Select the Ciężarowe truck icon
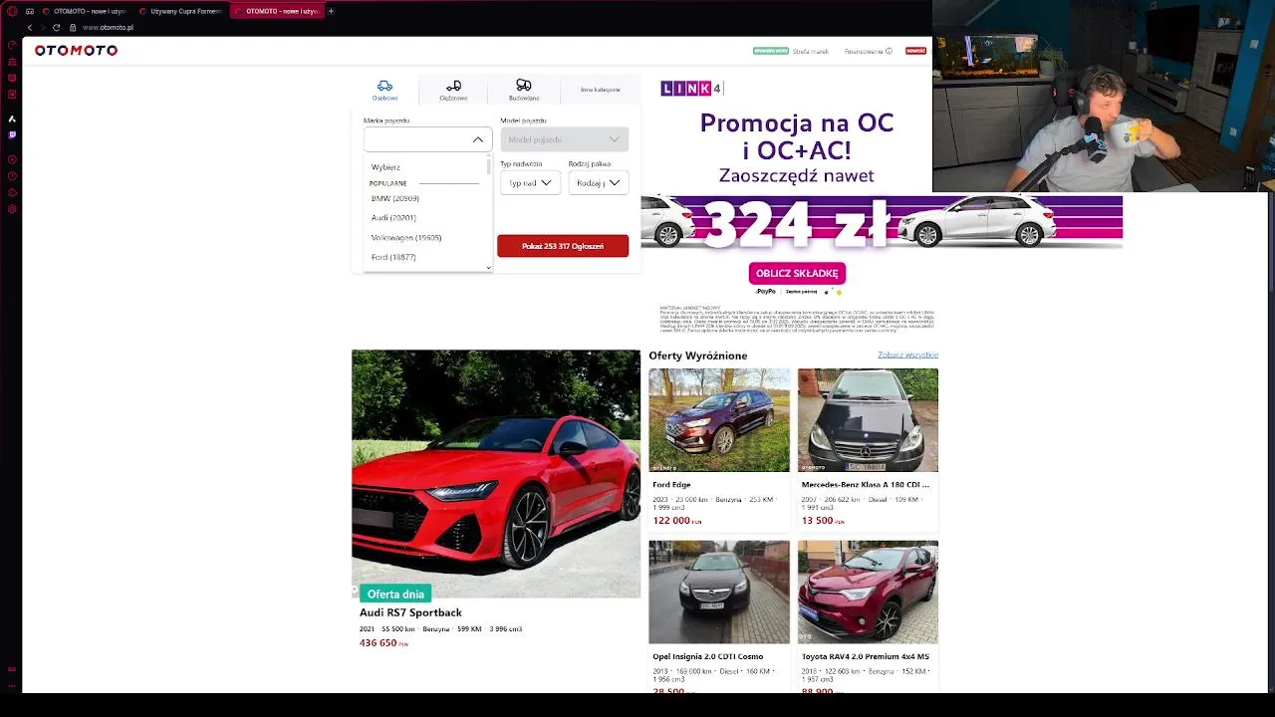This screenshot has width=1275, height=717. 453,86
